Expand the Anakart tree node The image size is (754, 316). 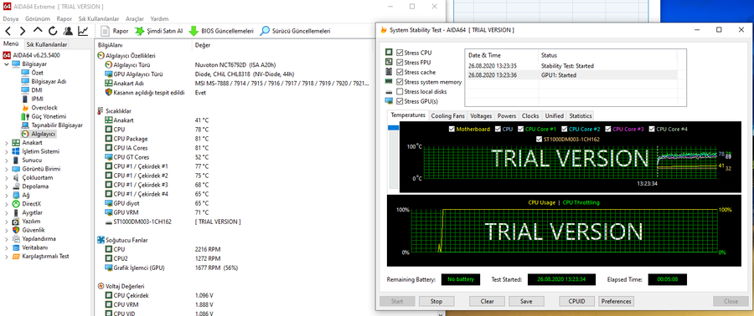pos(6,142)
